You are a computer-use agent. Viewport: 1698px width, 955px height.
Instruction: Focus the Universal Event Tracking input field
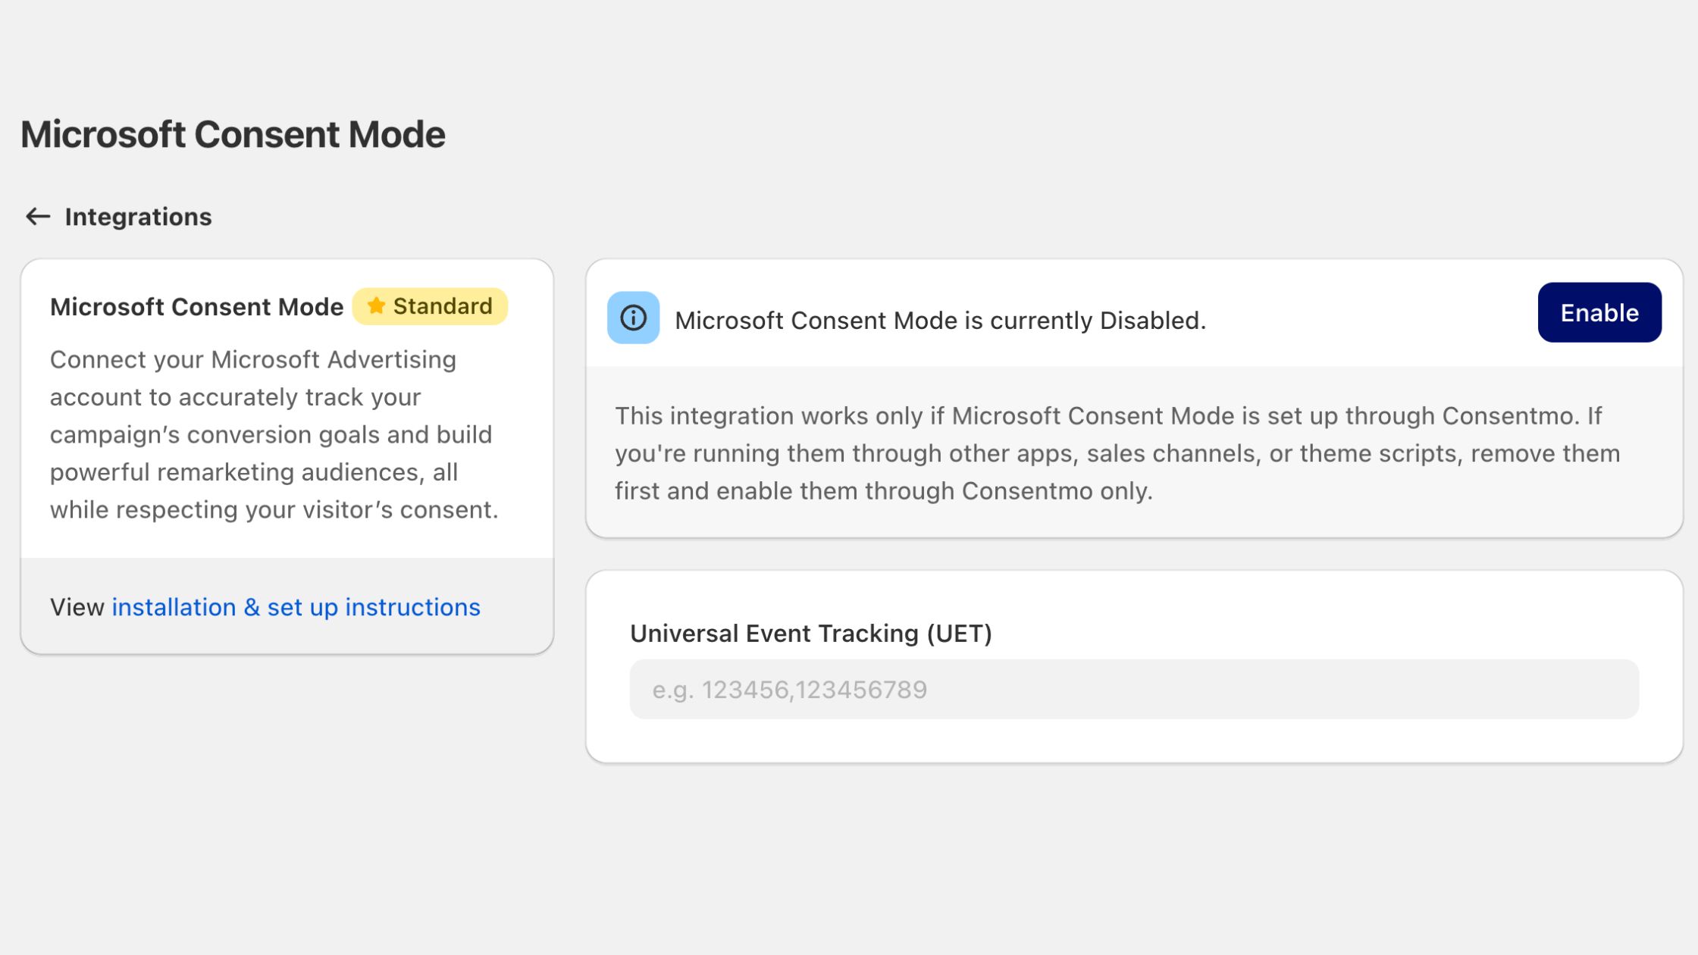(1134, 689)
